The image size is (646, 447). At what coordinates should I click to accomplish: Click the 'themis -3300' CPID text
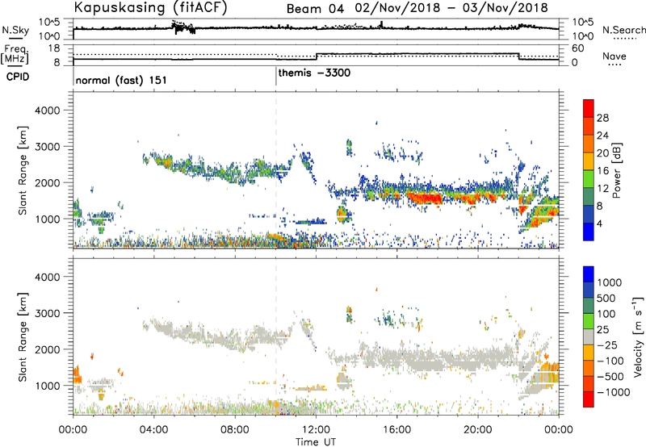pos(314,73)
